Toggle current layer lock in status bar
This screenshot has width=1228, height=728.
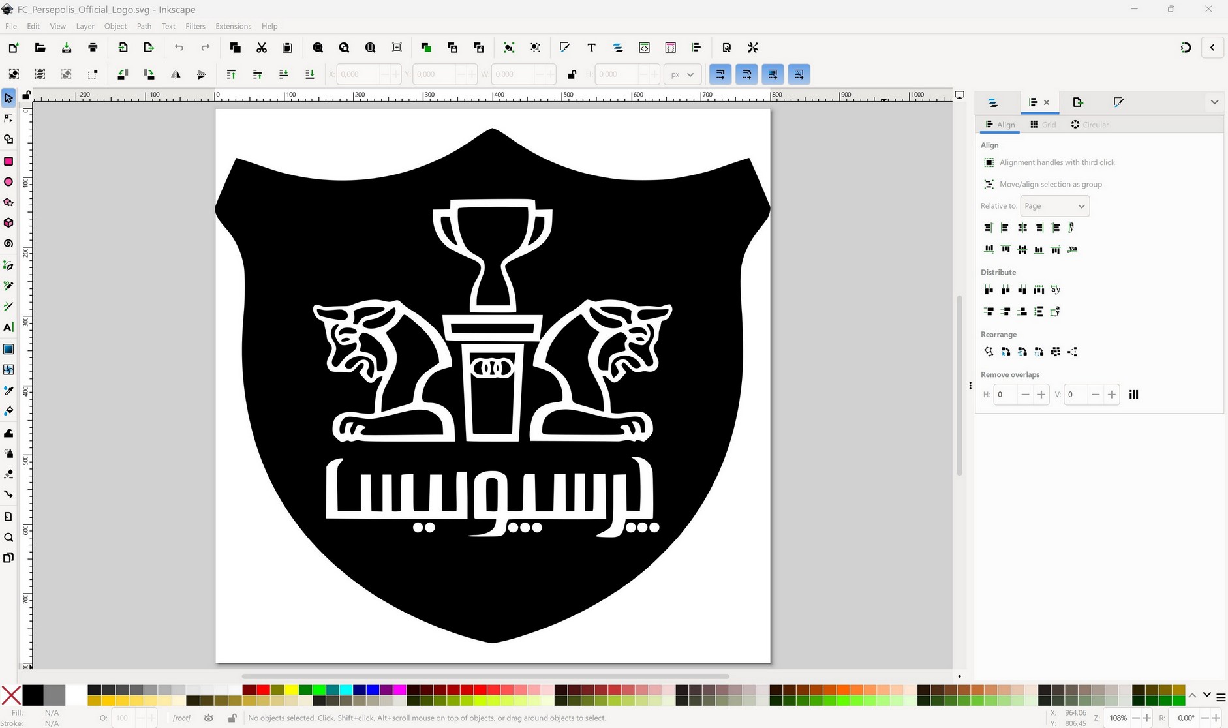click(x=232, y=718)
